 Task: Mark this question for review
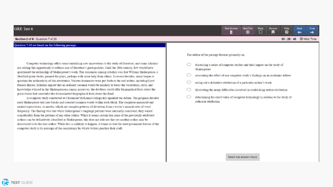[x=260, y=31]
